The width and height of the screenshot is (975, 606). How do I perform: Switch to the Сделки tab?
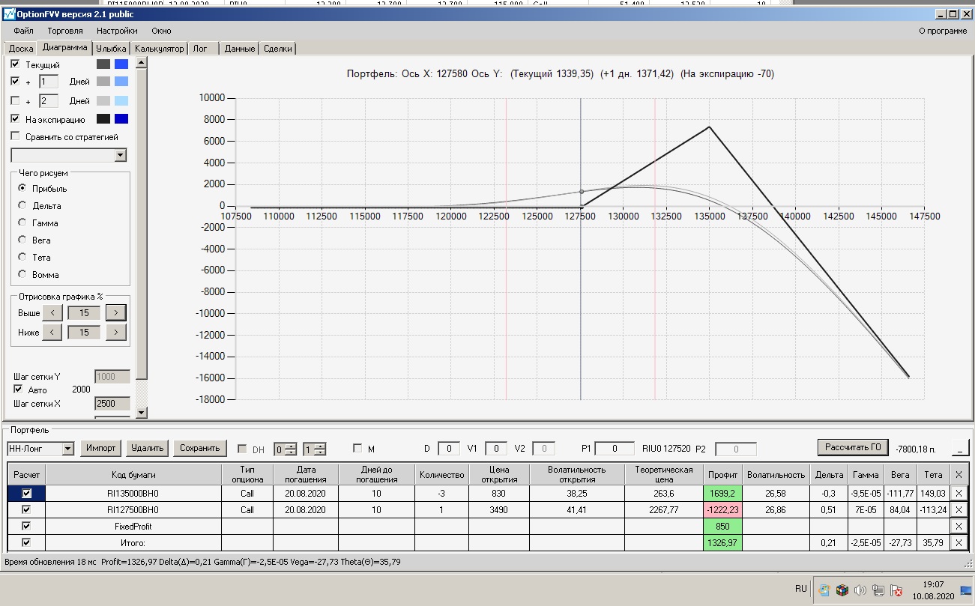point(278,48)
